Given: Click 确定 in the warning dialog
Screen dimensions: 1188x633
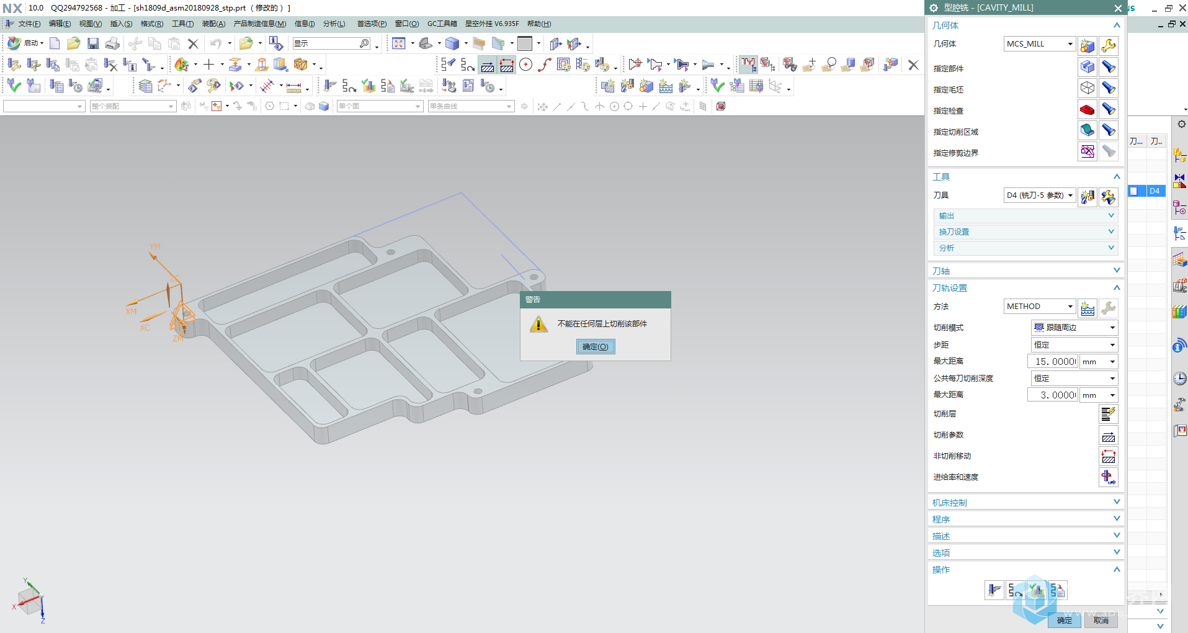Looking at the screenshot, I should coord(596,346).
